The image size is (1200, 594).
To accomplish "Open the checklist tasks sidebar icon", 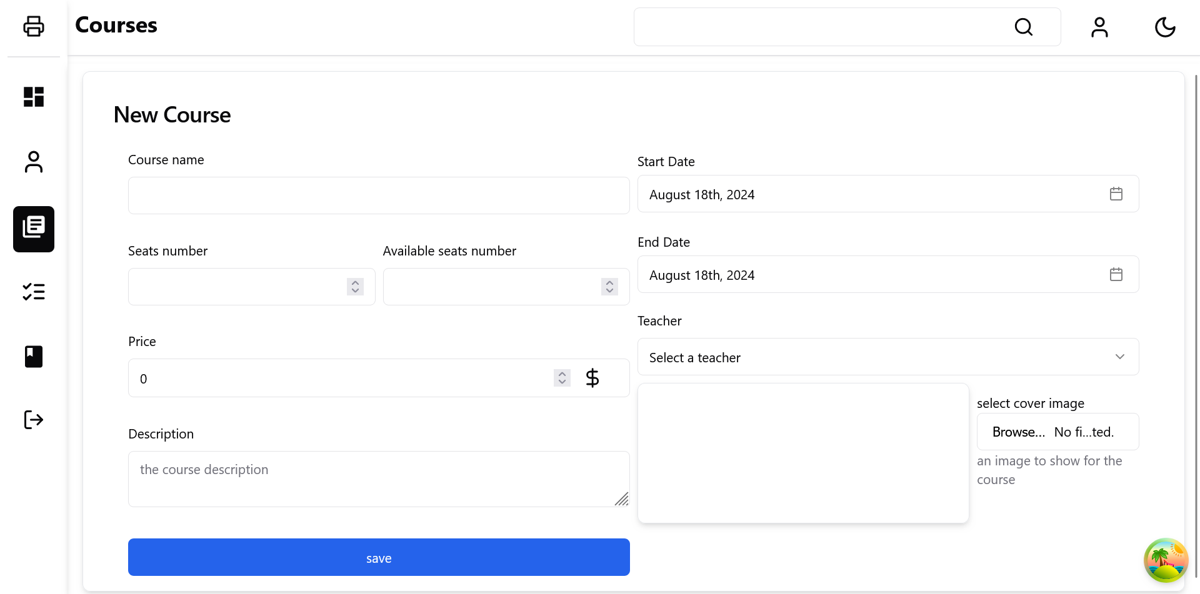I will [x=34, y=292].
